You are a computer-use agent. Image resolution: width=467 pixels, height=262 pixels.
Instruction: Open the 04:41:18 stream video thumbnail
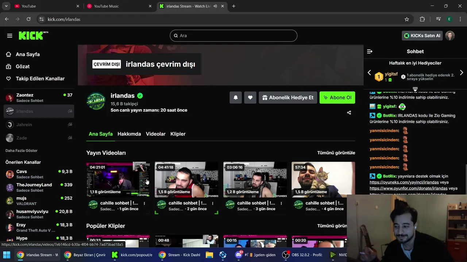coord(186,180)
